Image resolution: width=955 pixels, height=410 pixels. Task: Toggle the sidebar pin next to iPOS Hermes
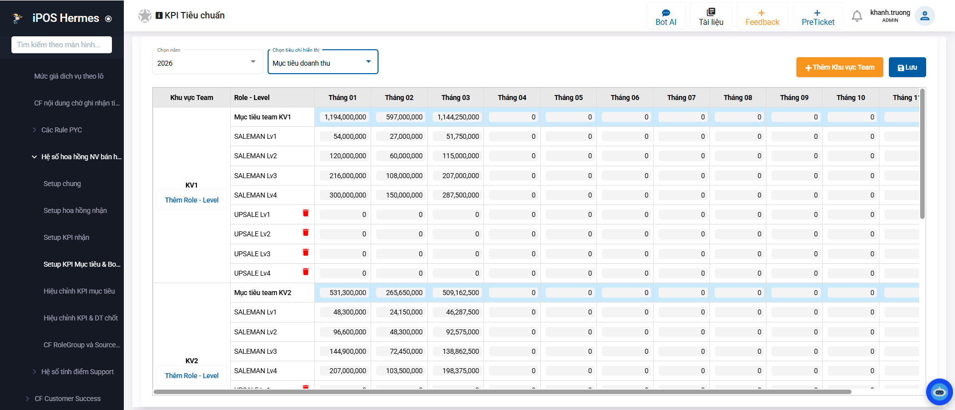[x=108, y=19]
